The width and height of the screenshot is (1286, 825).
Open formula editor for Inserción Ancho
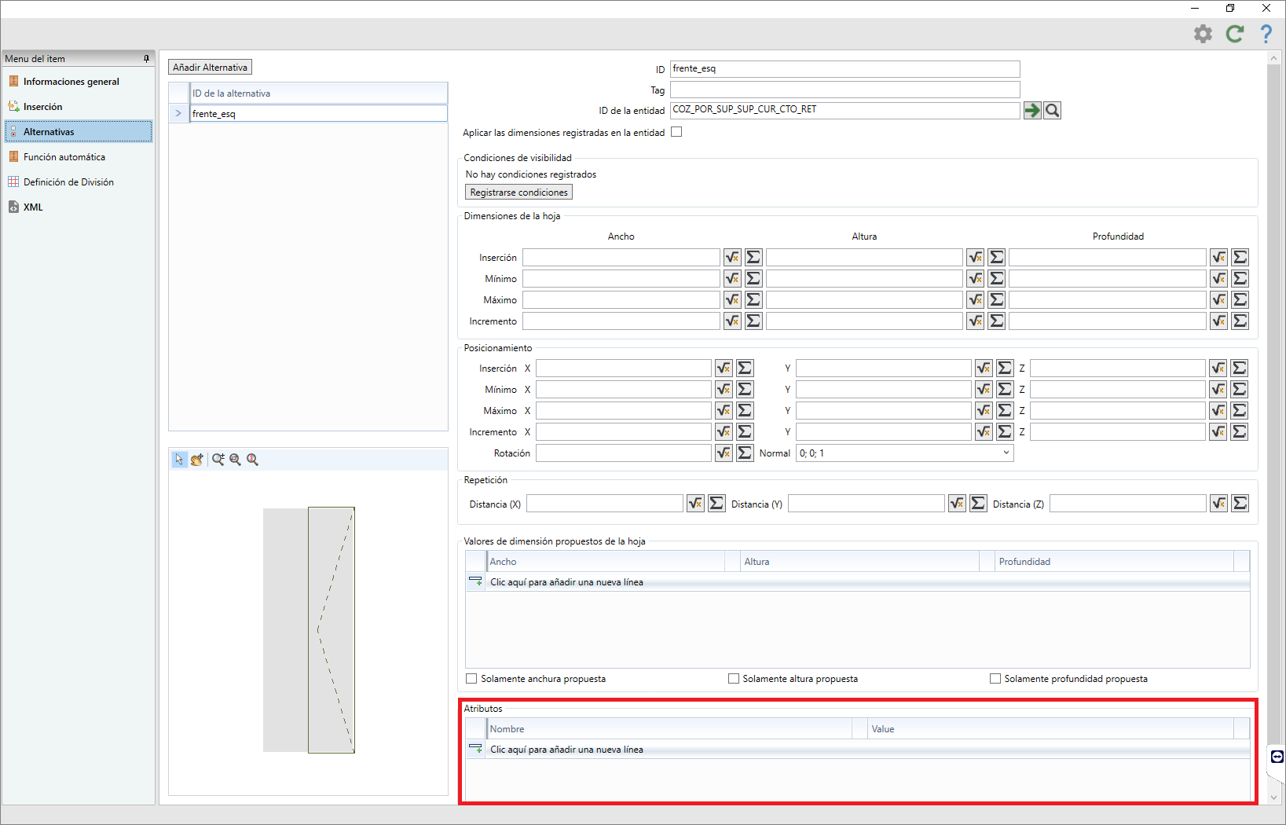coord(732,258)
